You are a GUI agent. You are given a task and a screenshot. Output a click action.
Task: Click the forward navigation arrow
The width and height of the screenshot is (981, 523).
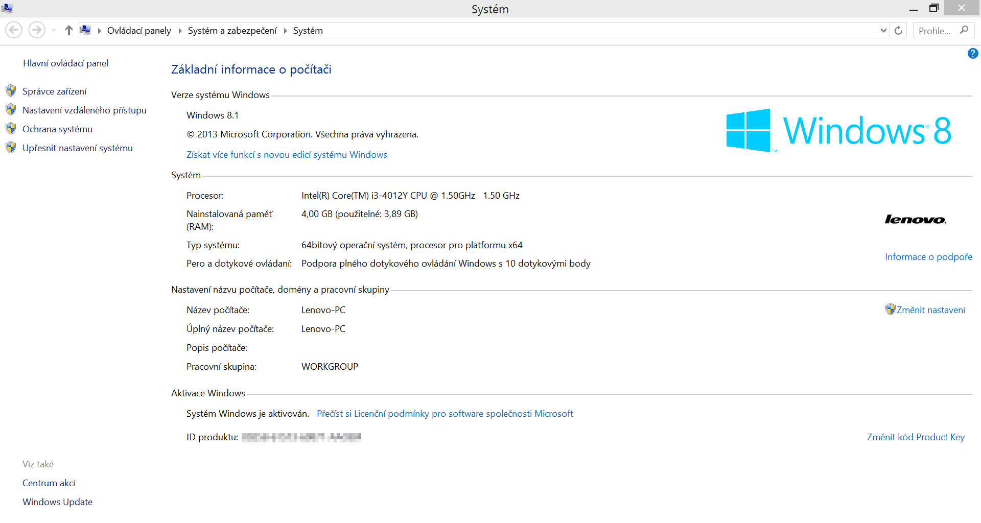point(36,30)
